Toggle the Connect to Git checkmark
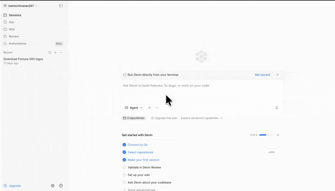 (x=124, y=145)
